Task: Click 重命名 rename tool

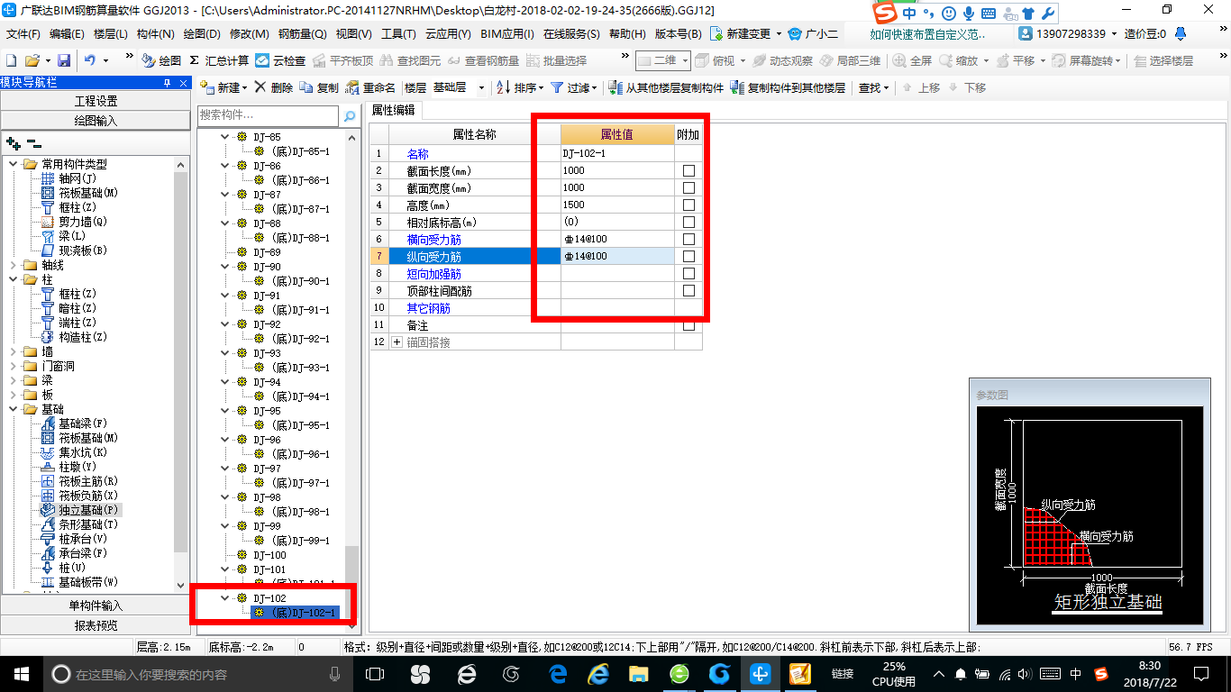Action: click(x=370, y=87)
